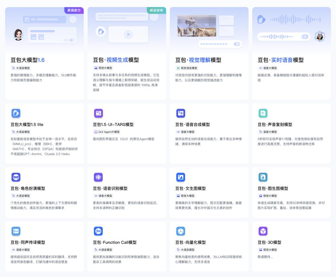Image resolution: width=336 pixels, height=277 pixels.
Task: Click the voice waveform bar in 实时语音模型 banner
Action: click(284, 36)
